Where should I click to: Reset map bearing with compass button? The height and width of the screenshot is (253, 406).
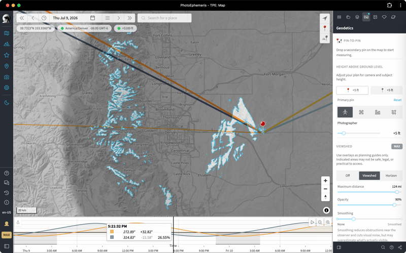click(x=325, y=197)
